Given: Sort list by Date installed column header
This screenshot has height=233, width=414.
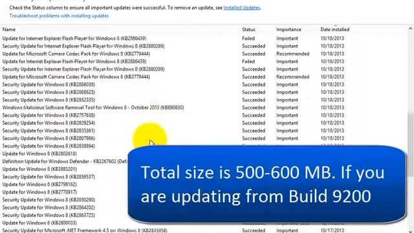Looking at the screenshot, I should pyautogui.click(x=335, y=29).
